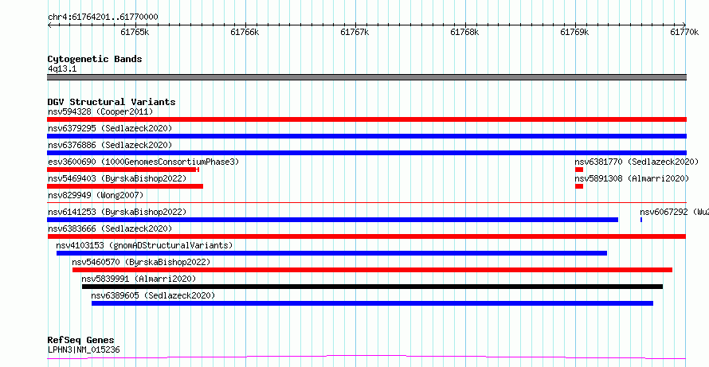The image size is (709, 367).
Task: Open the nsv6381770 (Sedlazeck2020) label
Action: coord(637,162)
